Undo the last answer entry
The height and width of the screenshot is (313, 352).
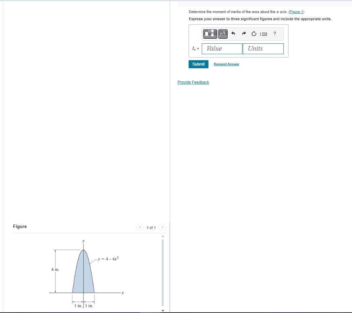(233, 33)
